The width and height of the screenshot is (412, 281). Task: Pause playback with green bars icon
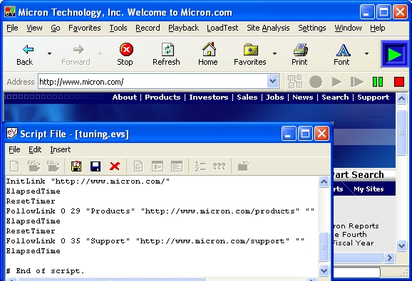[378, 82]
